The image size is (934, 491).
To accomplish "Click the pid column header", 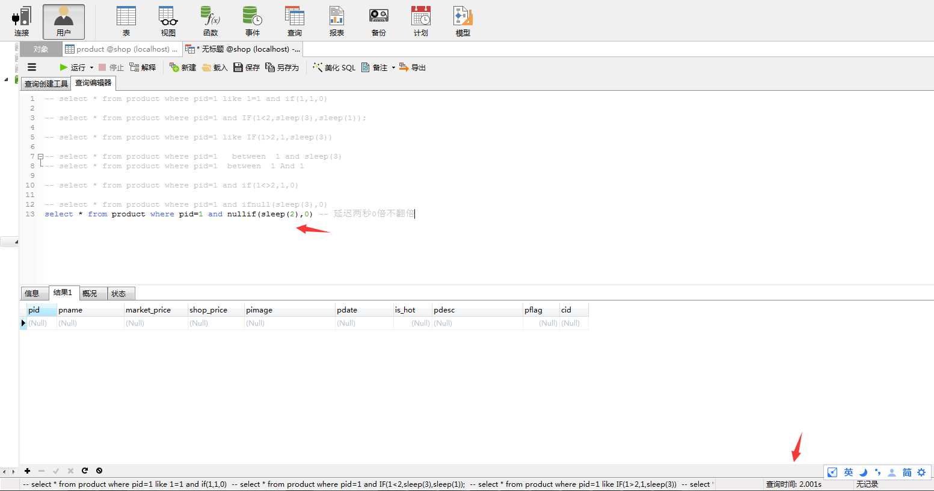I will point(41,310).
